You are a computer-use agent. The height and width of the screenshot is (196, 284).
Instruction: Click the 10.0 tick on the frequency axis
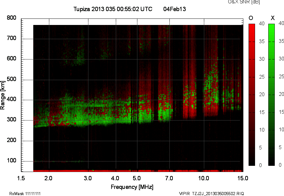tap(204, 178)
